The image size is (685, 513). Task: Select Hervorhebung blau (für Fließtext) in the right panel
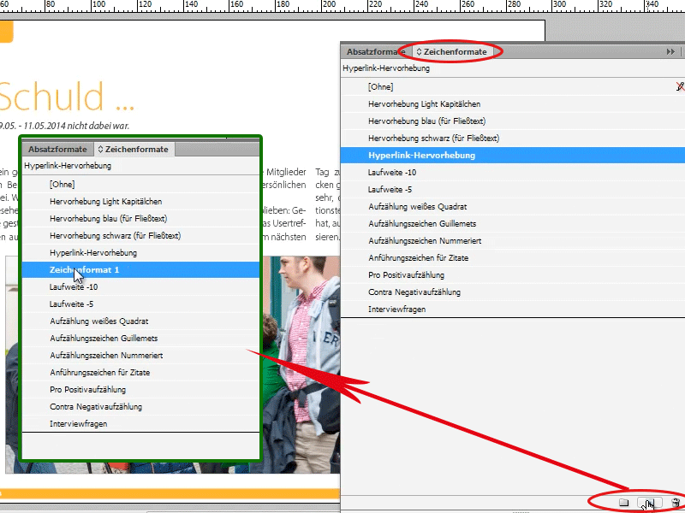pos(512,121)
